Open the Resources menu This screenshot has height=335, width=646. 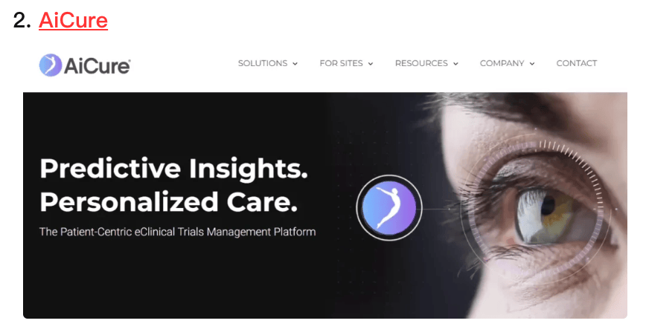pos(421,63)
